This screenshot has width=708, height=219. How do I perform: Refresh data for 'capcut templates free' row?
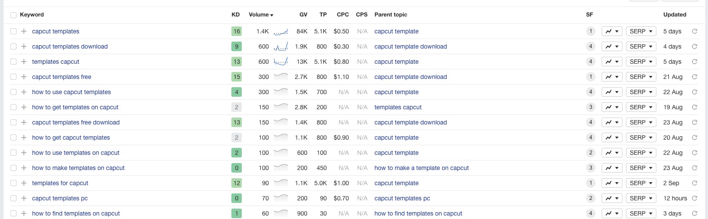695,77
